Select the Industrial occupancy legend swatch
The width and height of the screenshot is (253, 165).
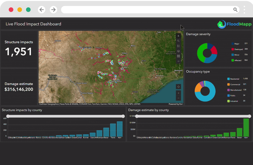click(228, 101)
